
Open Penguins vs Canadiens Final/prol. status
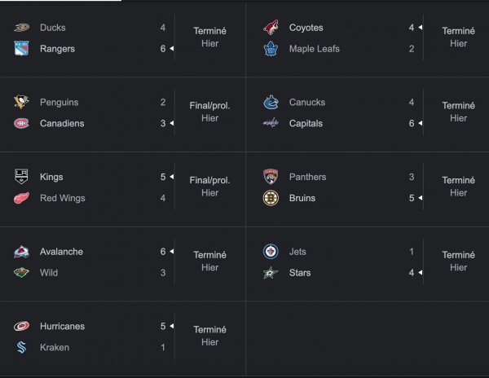click(209, 106)
